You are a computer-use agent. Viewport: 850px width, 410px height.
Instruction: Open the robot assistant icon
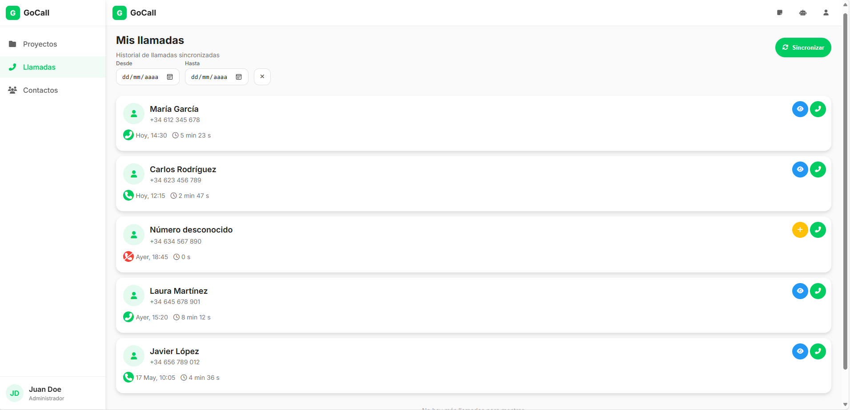click(x=802, y=13)
